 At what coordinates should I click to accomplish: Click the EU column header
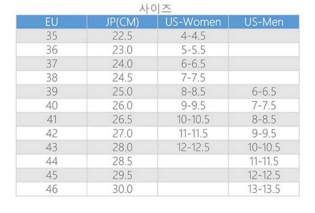(x=52, y=22)
